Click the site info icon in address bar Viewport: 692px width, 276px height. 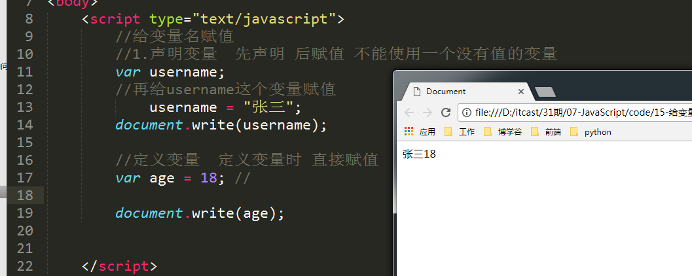point(467,112)
